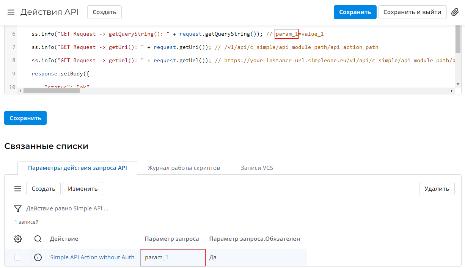Open list column settings gear

coord(18,239)
